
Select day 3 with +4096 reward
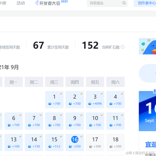point(95,100)
